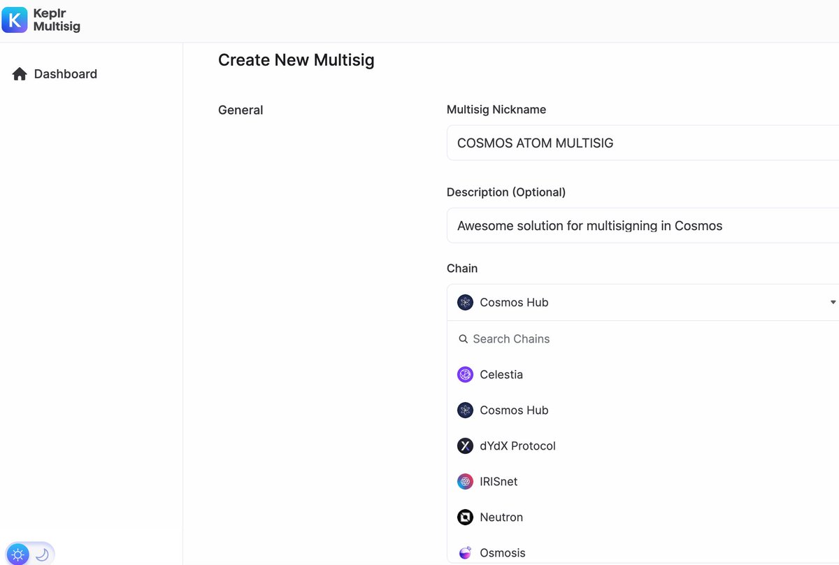
Task: Select dYdX Protocol chain option
Action: coord(643,446)
